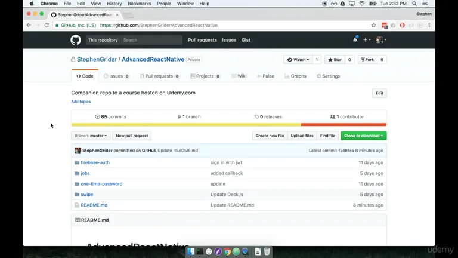The height and width of the screenshot is (258, 458).
Task: Reload the page with refresh icon
Action: (47, 25)
